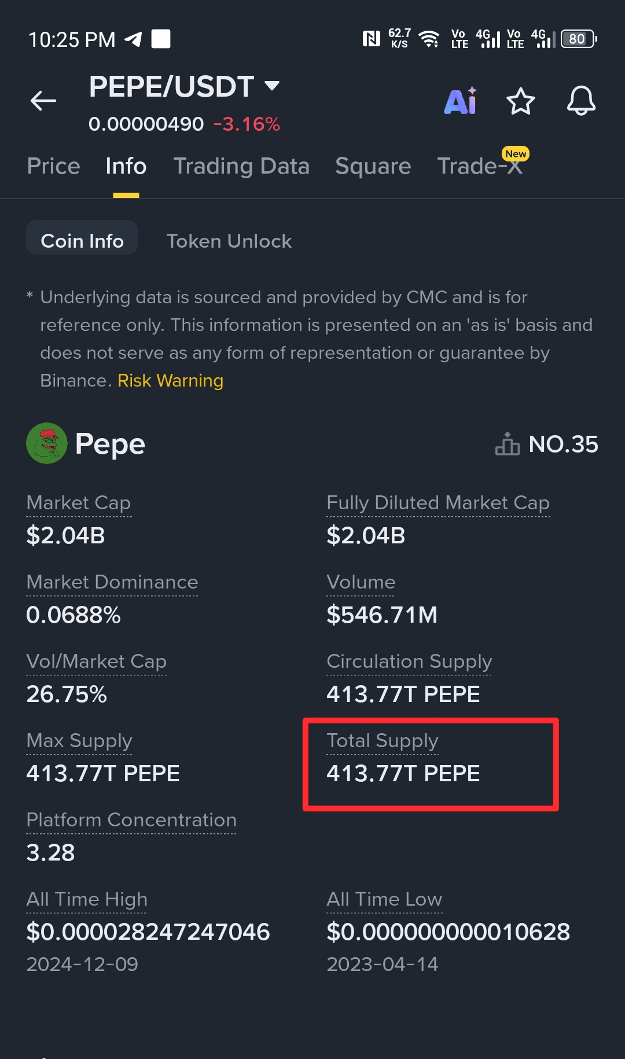Select the Coin Info toggle
Image resolution: width=625 pixels, height=1059 pixels.
click(82, 241)
